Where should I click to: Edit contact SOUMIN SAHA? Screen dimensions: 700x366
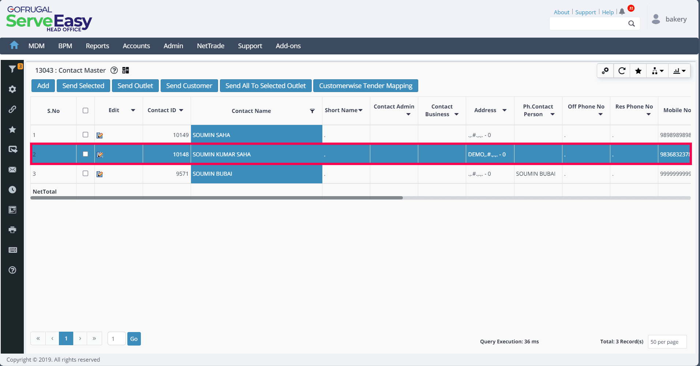point(100,135)
